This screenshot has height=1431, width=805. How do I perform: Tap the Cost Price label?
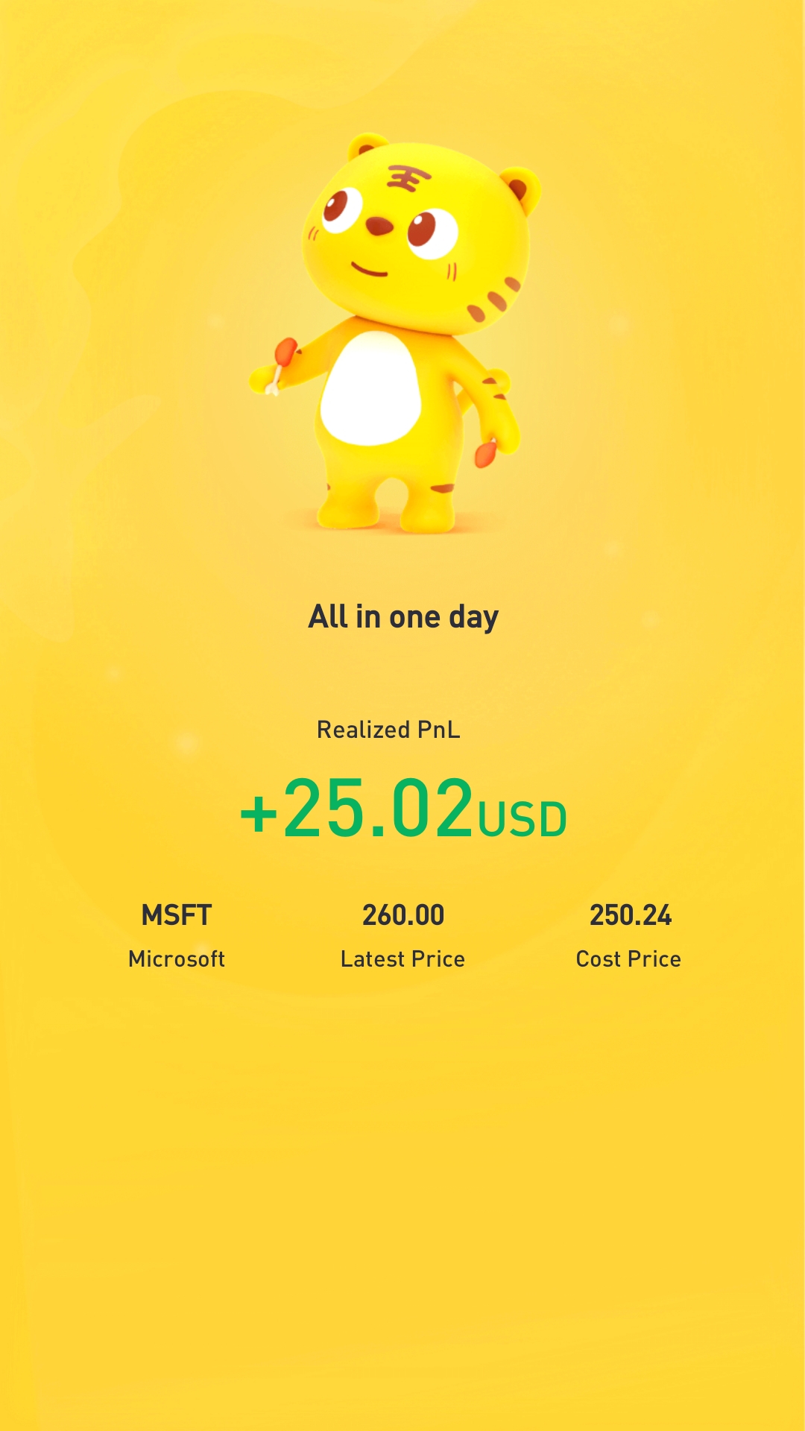click(628, 959)
